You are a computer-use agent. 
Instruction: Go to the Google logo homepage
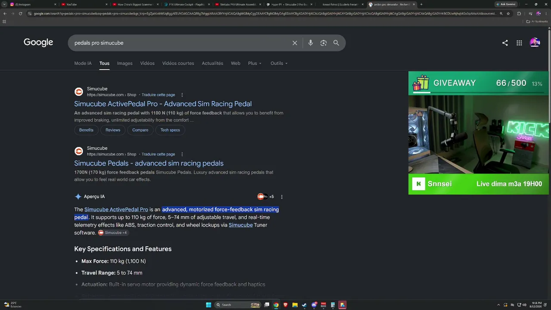(x=38, y=43)
